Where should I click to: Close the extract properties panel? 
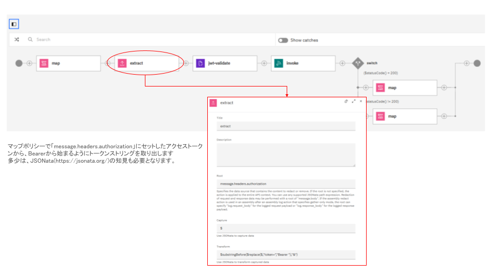point(361,101)
